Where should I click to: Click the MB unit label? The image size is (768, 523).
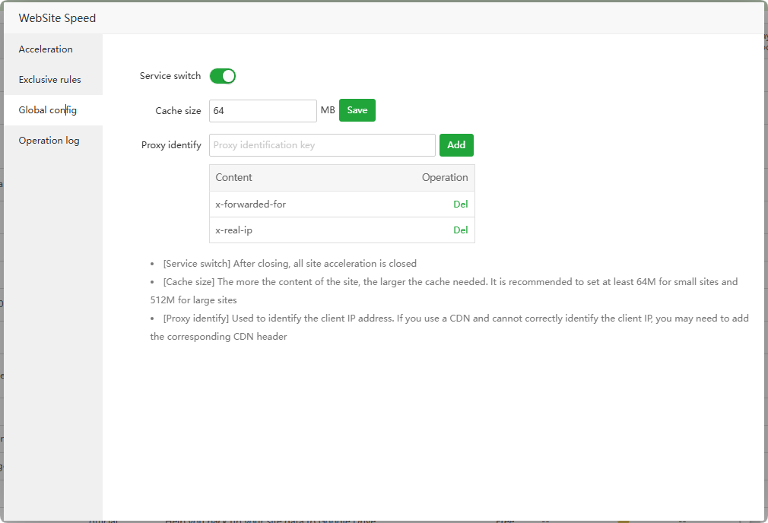pyautogui.click(x=328, y=110)
